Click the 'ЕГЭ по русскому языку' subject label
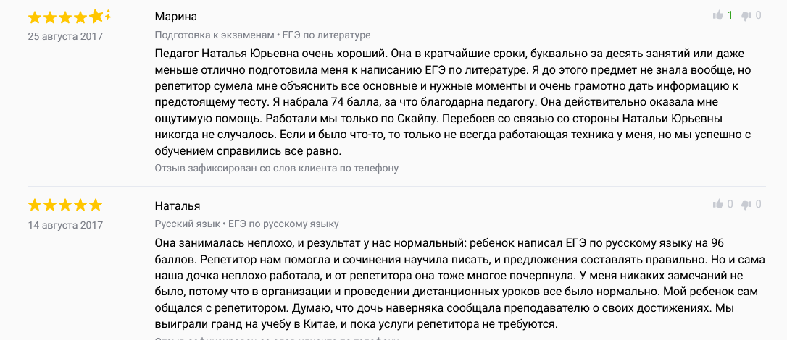 (281, 224)
